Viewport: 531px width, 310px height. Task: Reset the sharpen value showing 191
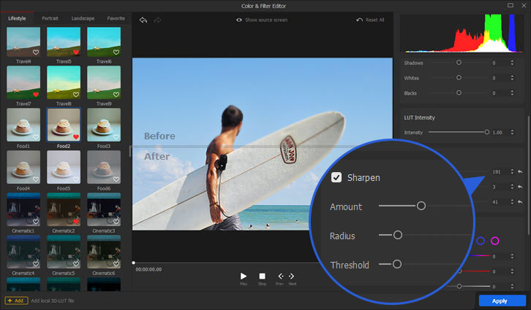pos(519,171)
